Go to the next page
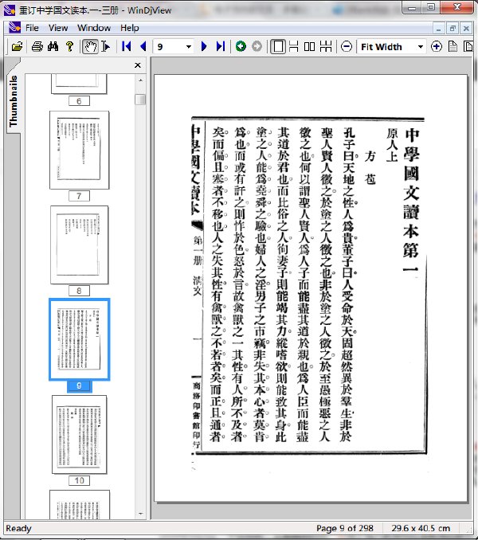Viewport: 478px width, 540px height. click(x=204, y=46)
